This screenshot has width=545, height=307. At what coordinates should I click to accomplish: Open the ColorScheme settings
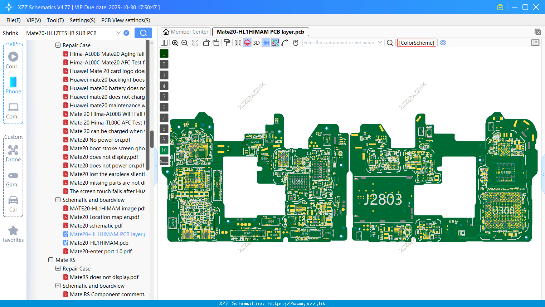(x=417, y=43)
